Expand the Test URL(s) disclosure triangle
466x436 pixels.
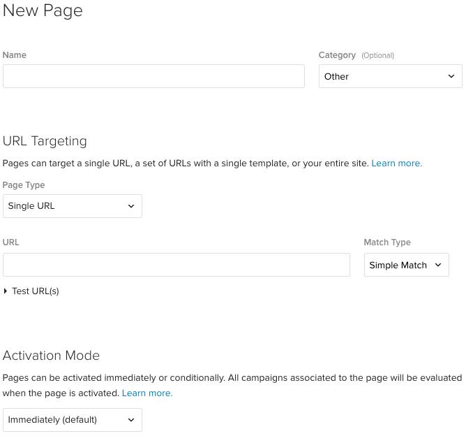(x=6, y=291)
